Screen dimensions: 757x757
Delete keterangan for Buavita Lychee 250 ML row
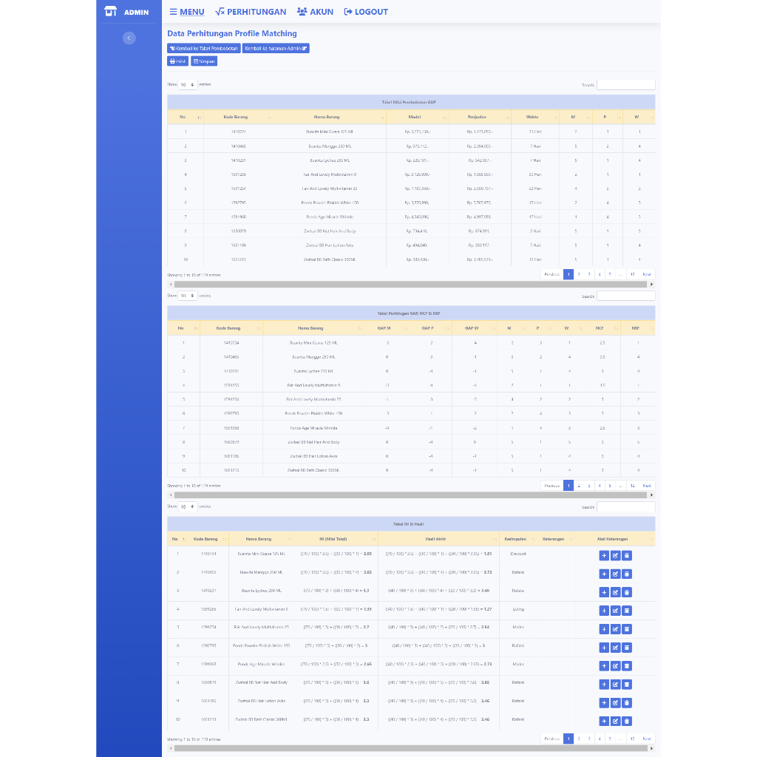627,592
